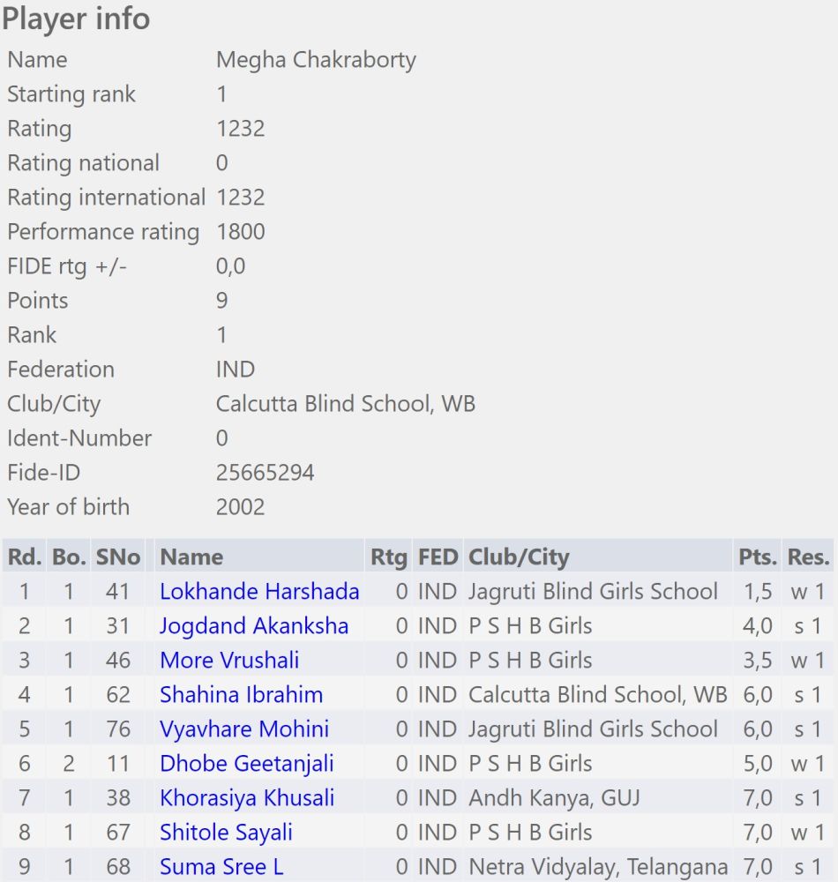This screenshot has height=882, width=838.
Task: Open Jogdand Akanksha player link
Action: (x=254, y=625)
